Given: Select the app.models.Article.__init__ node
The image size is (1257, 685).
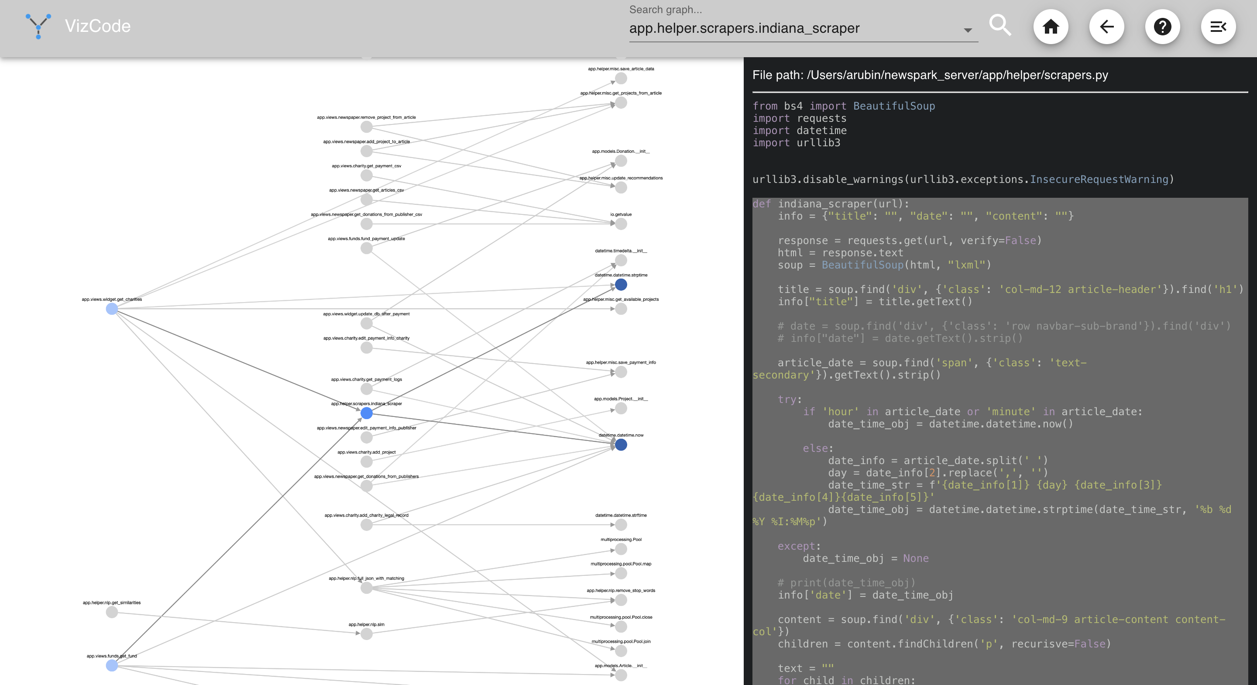Looking at the screenshot, I should (x=621, y=675).
